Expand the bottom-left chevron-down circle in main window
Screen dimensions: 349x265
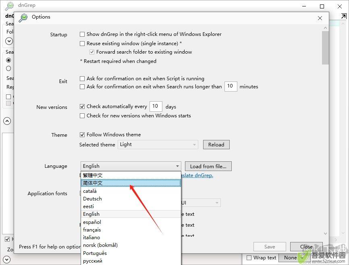pos(7,259)
